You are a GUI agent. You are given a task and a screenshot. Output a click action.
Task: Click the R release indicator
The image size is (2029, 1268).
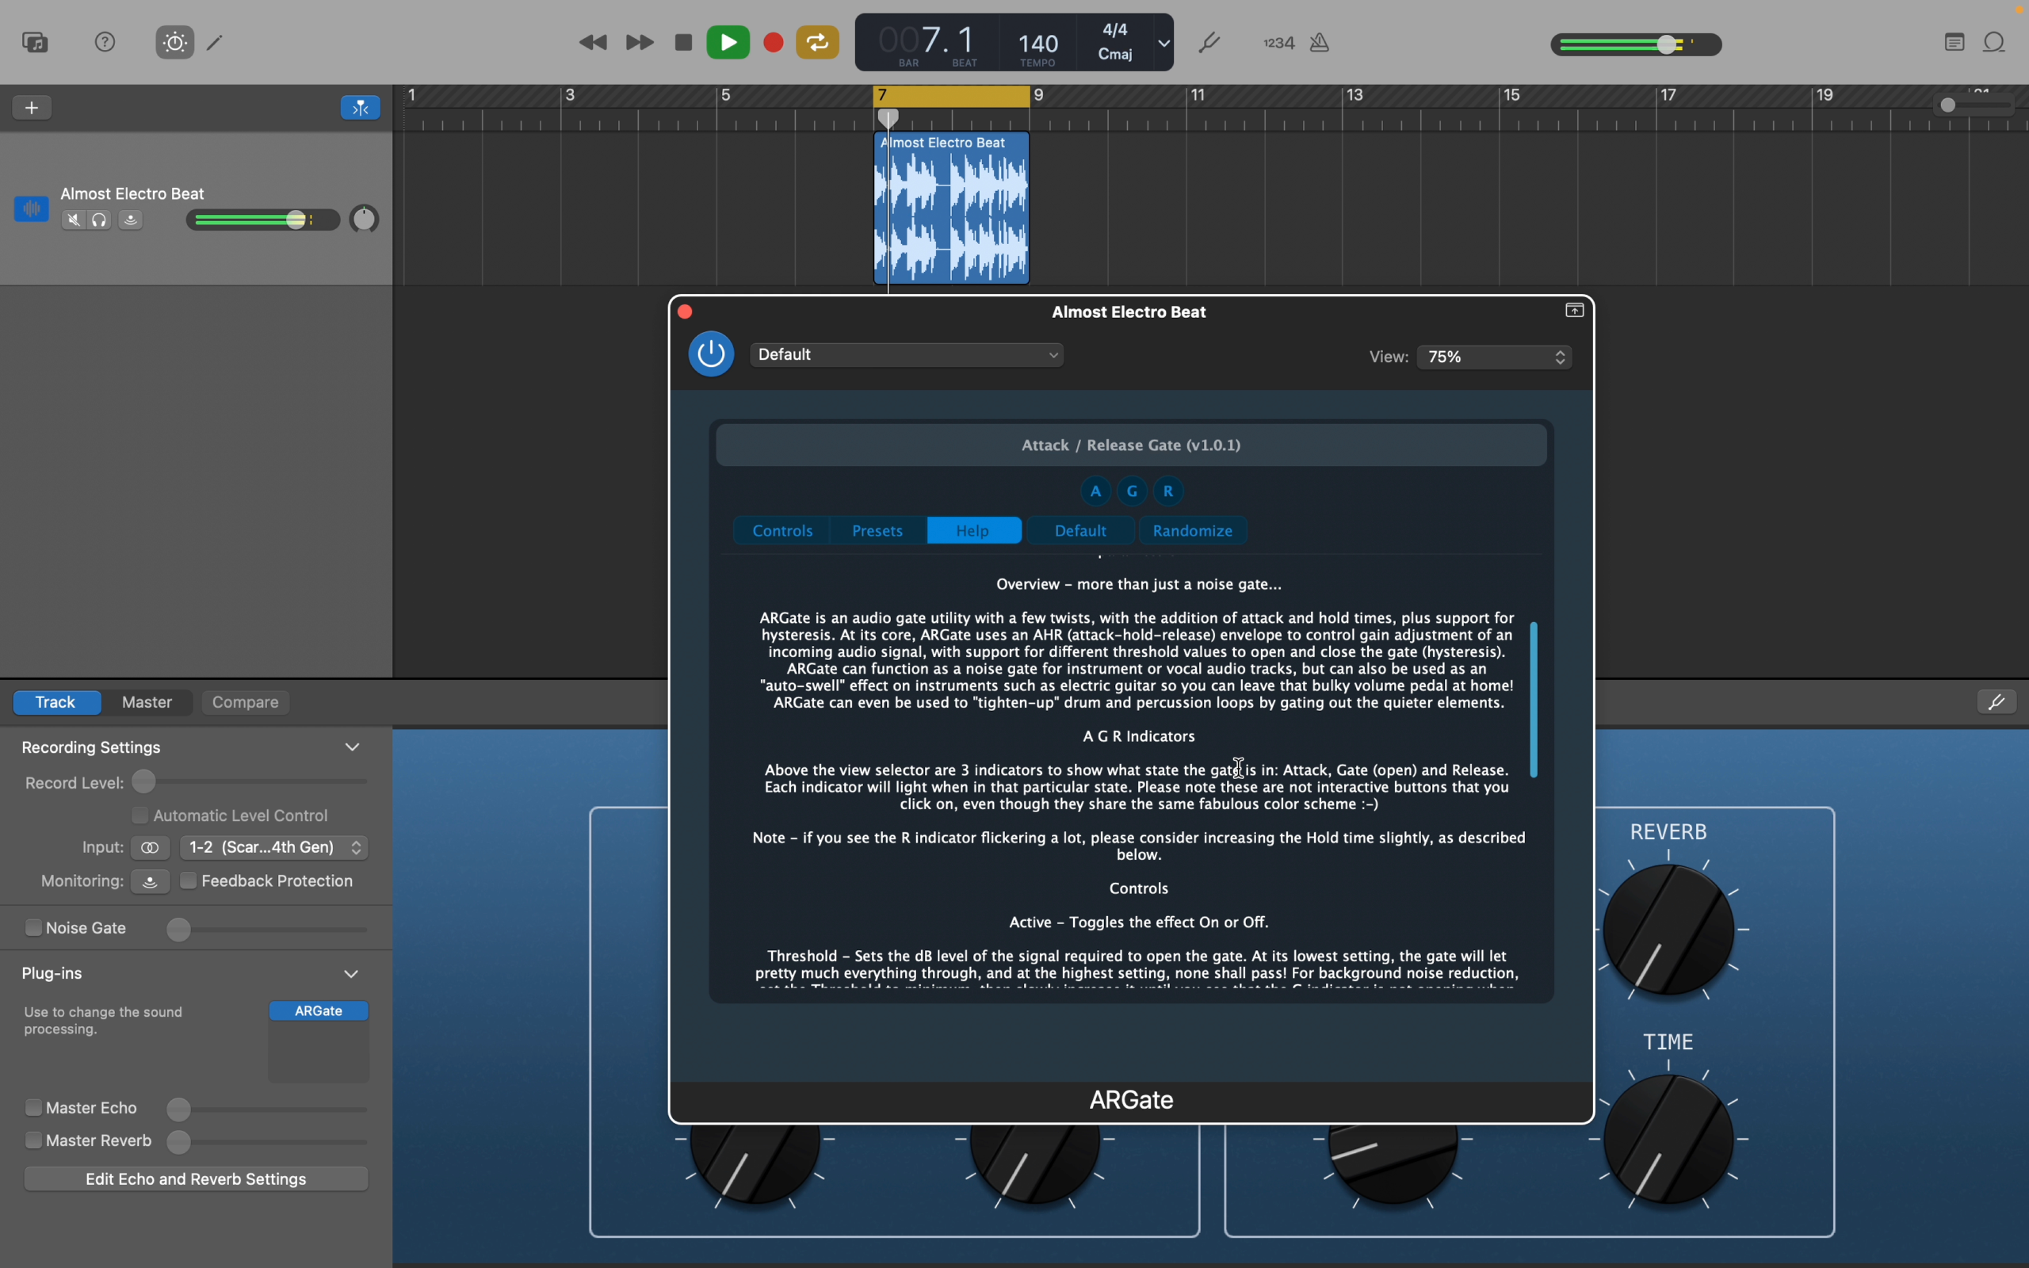point(1169,491)
